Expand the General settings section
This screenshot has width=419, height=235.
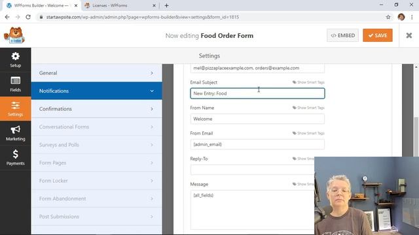pos(96,73)
